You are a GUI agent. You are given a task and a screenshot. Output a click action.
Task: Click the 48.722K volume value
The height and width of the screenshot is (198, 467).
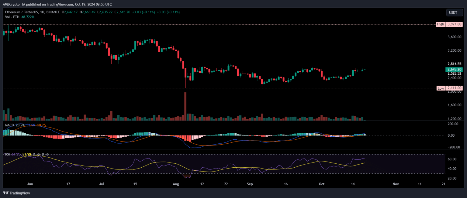point(27,17)
